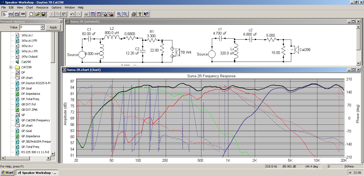
Task: Click into the Value input field
Action: coord(30,27)
